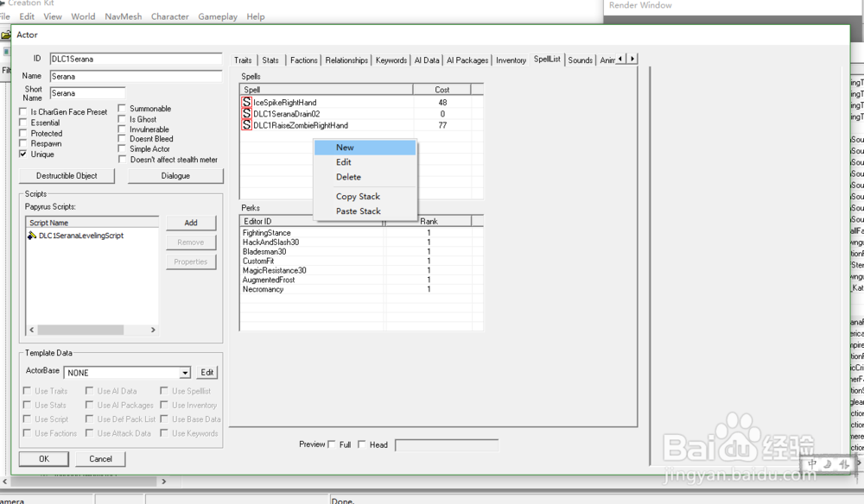Open the Gameplay menu

(218, 16)
